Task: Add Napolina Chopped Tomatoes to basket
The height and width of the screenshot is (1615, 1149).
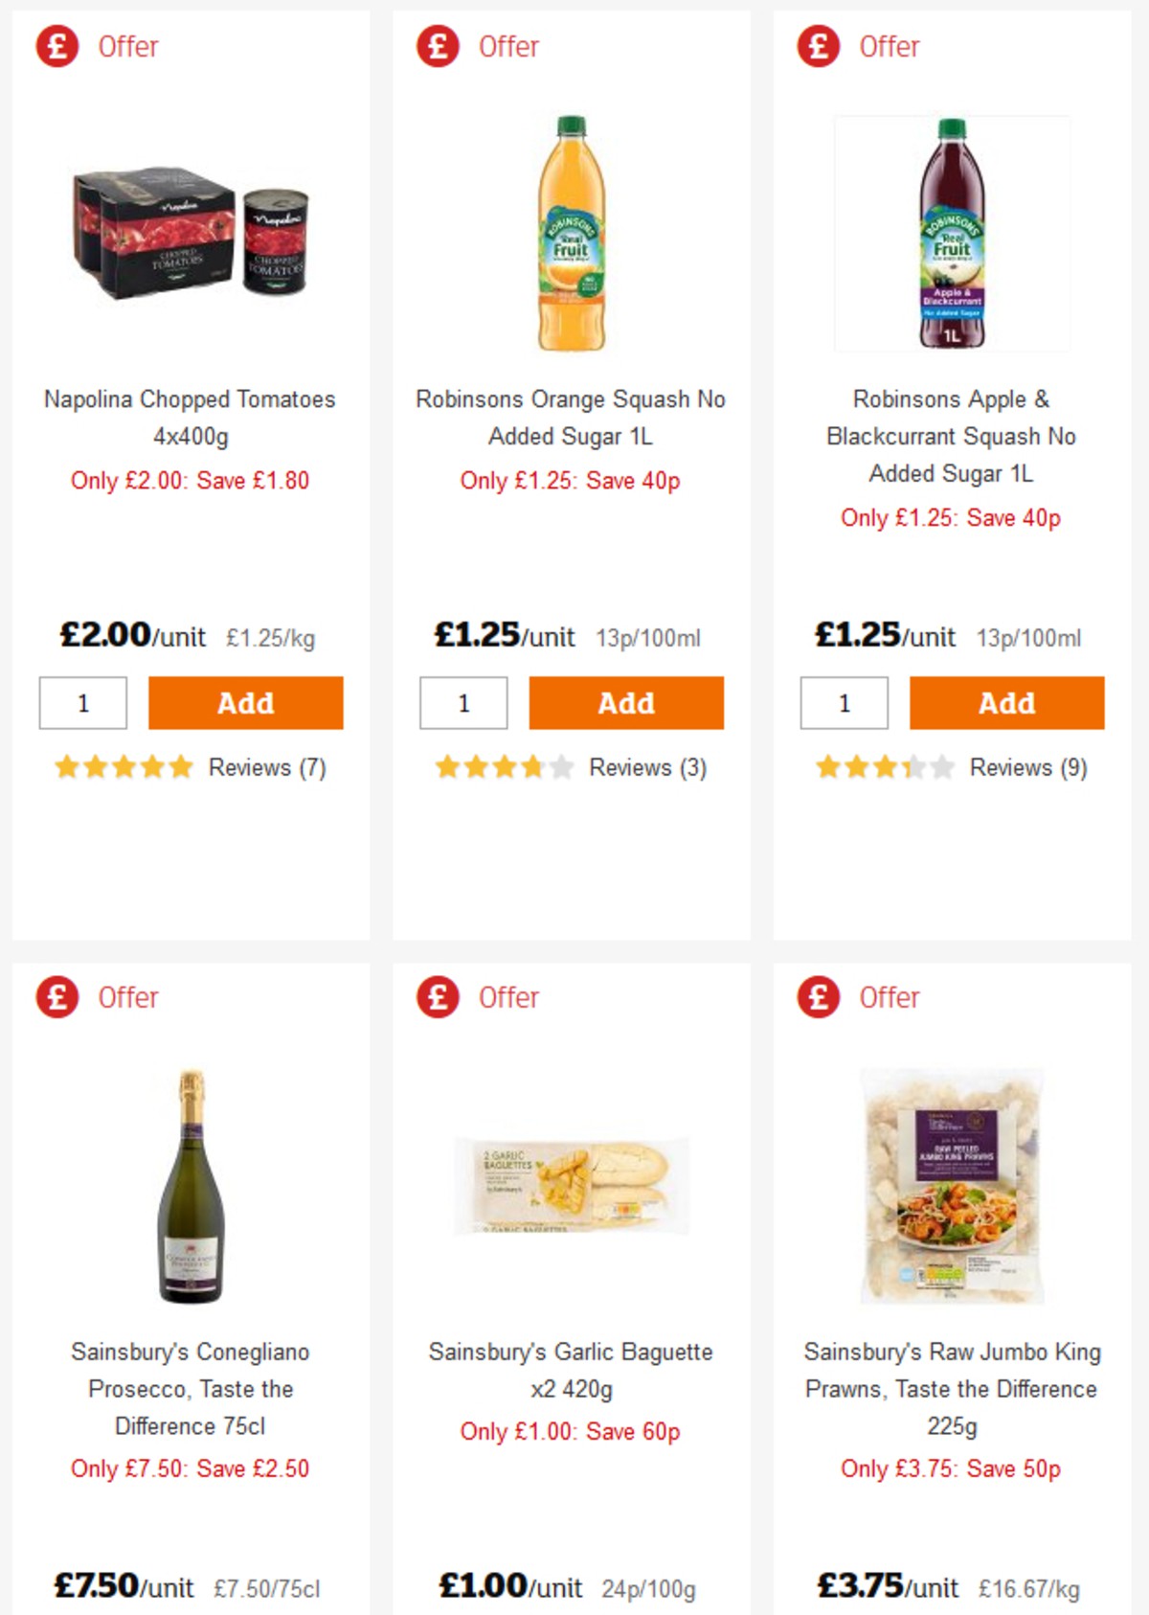Action: point(245,702)
